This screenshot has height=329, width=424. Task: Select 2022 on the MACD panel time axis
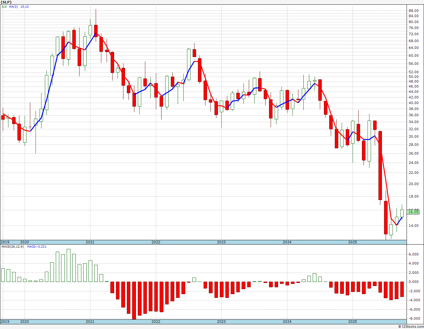(156, 322)
